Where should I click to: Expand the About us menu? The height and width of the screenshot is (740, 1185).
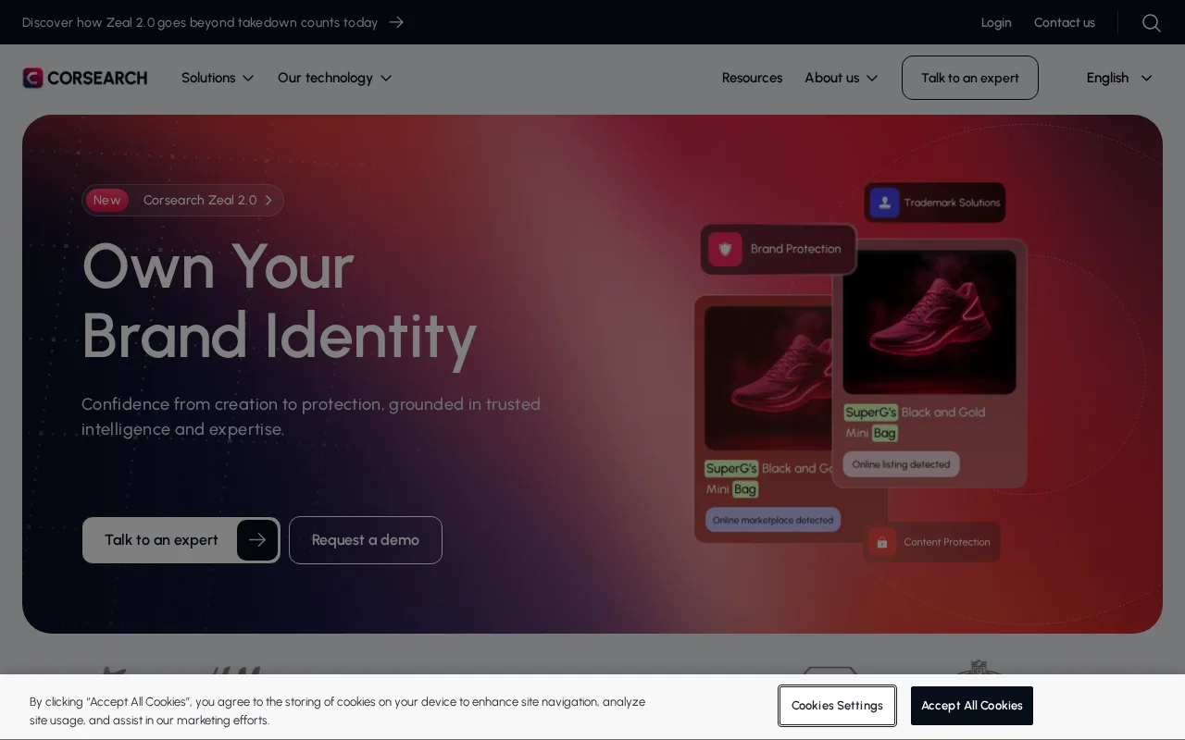tap(842, 78)
